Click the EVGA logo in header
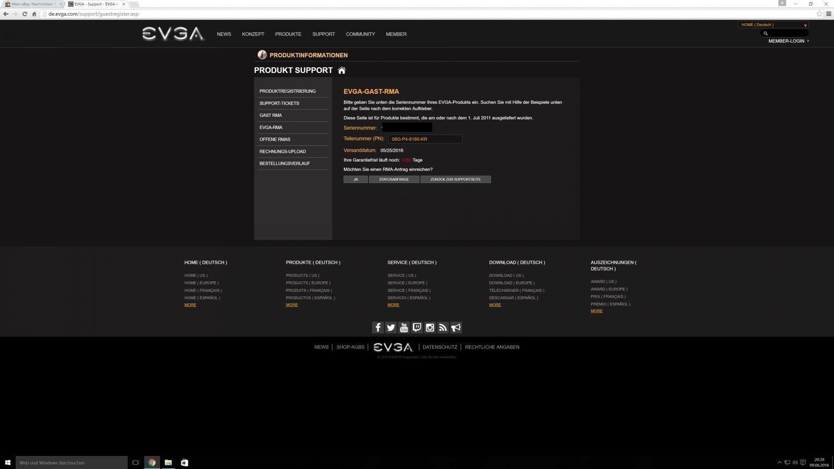 (173, 34)
